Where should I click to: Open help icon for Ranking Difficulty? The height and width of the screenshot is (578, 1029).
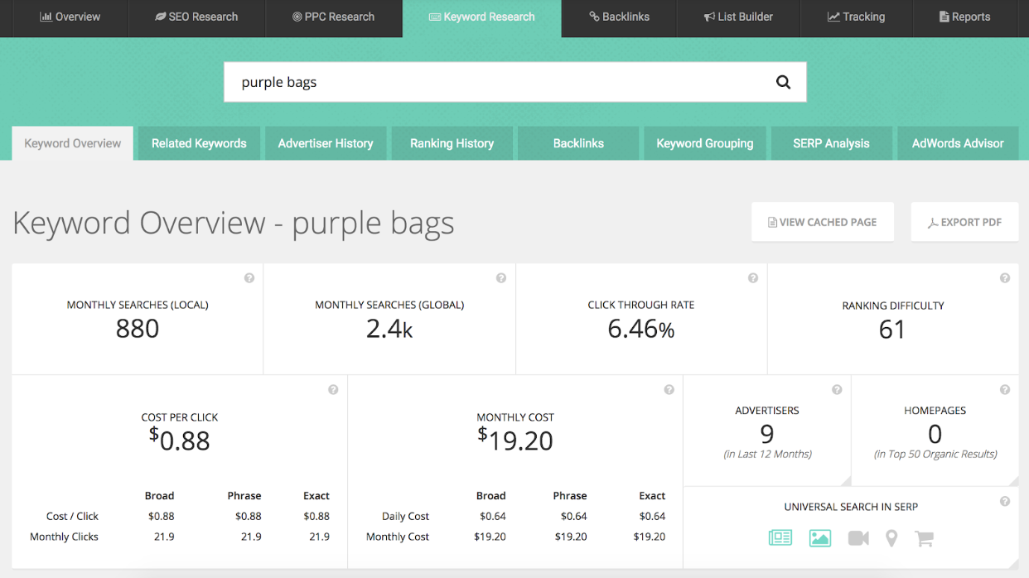[1004, 278]
